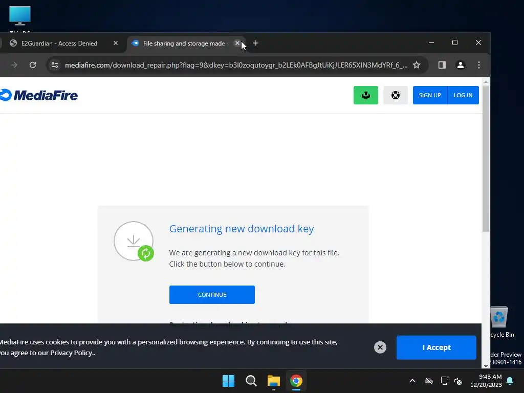
Task: Click the CONTINUE button
Action: pyautogui.click(x=212, y=295)
